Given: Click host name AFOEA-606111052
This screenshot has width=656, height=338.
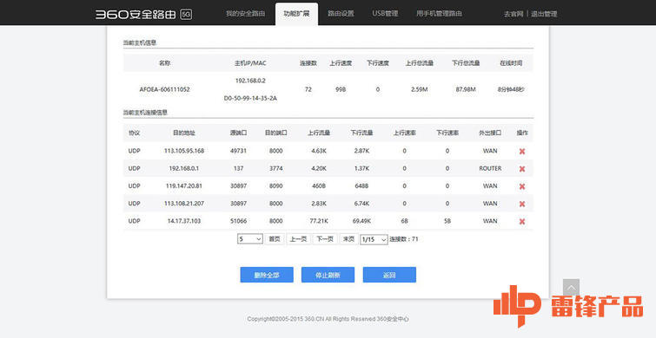Looking at the screenshot, I should tap(164, 89).
